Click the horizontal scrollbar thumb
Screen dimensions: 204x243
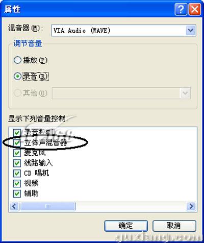pos(47,206)
